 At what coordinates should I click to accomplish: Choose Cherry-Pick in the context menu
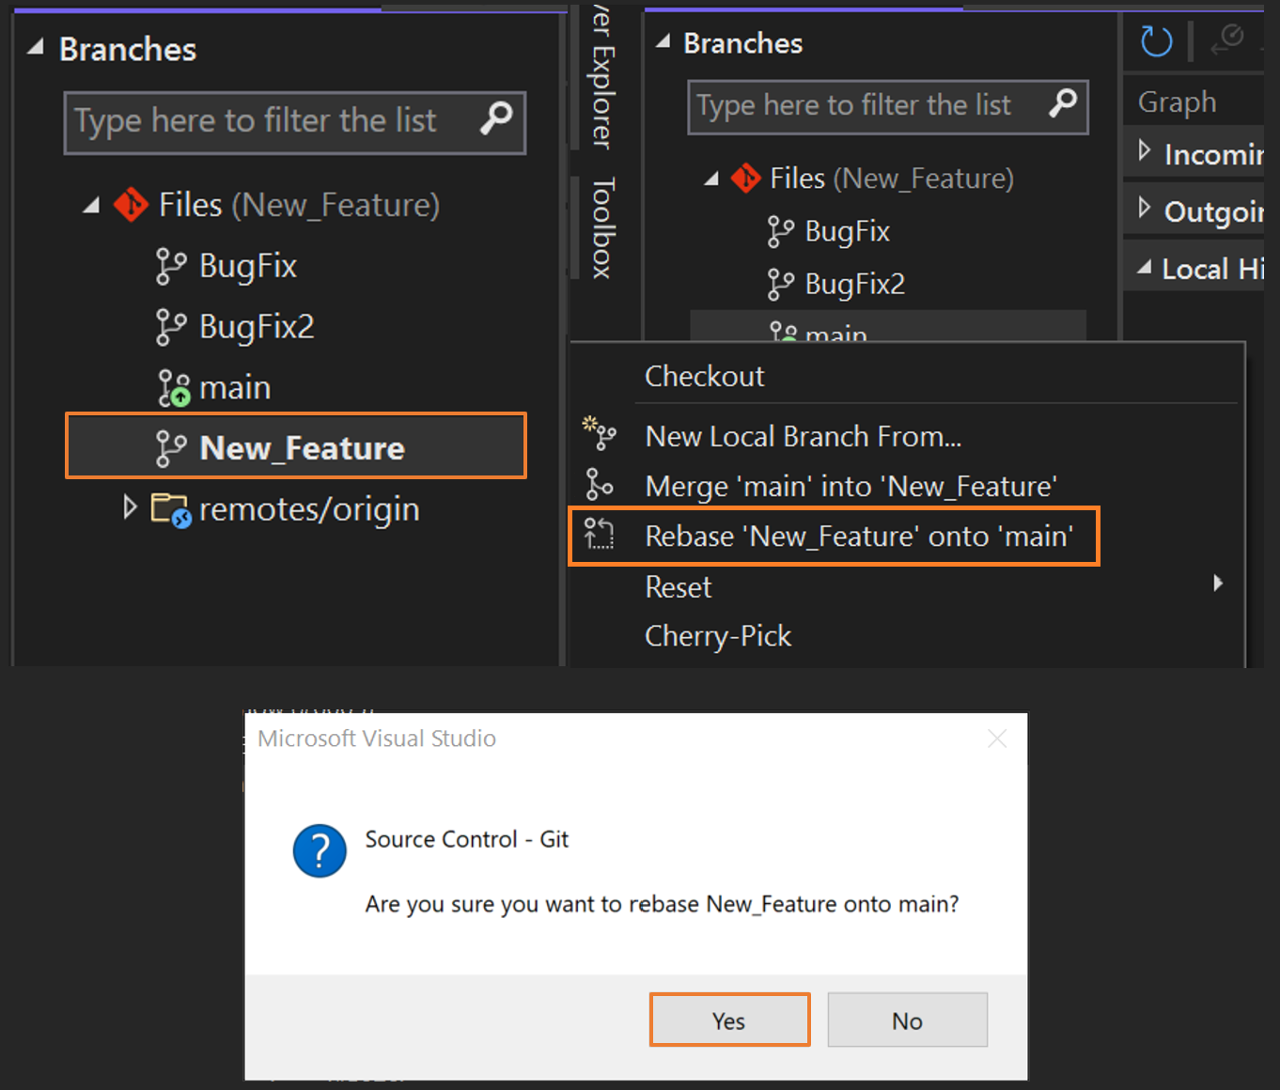click(718, 635)
